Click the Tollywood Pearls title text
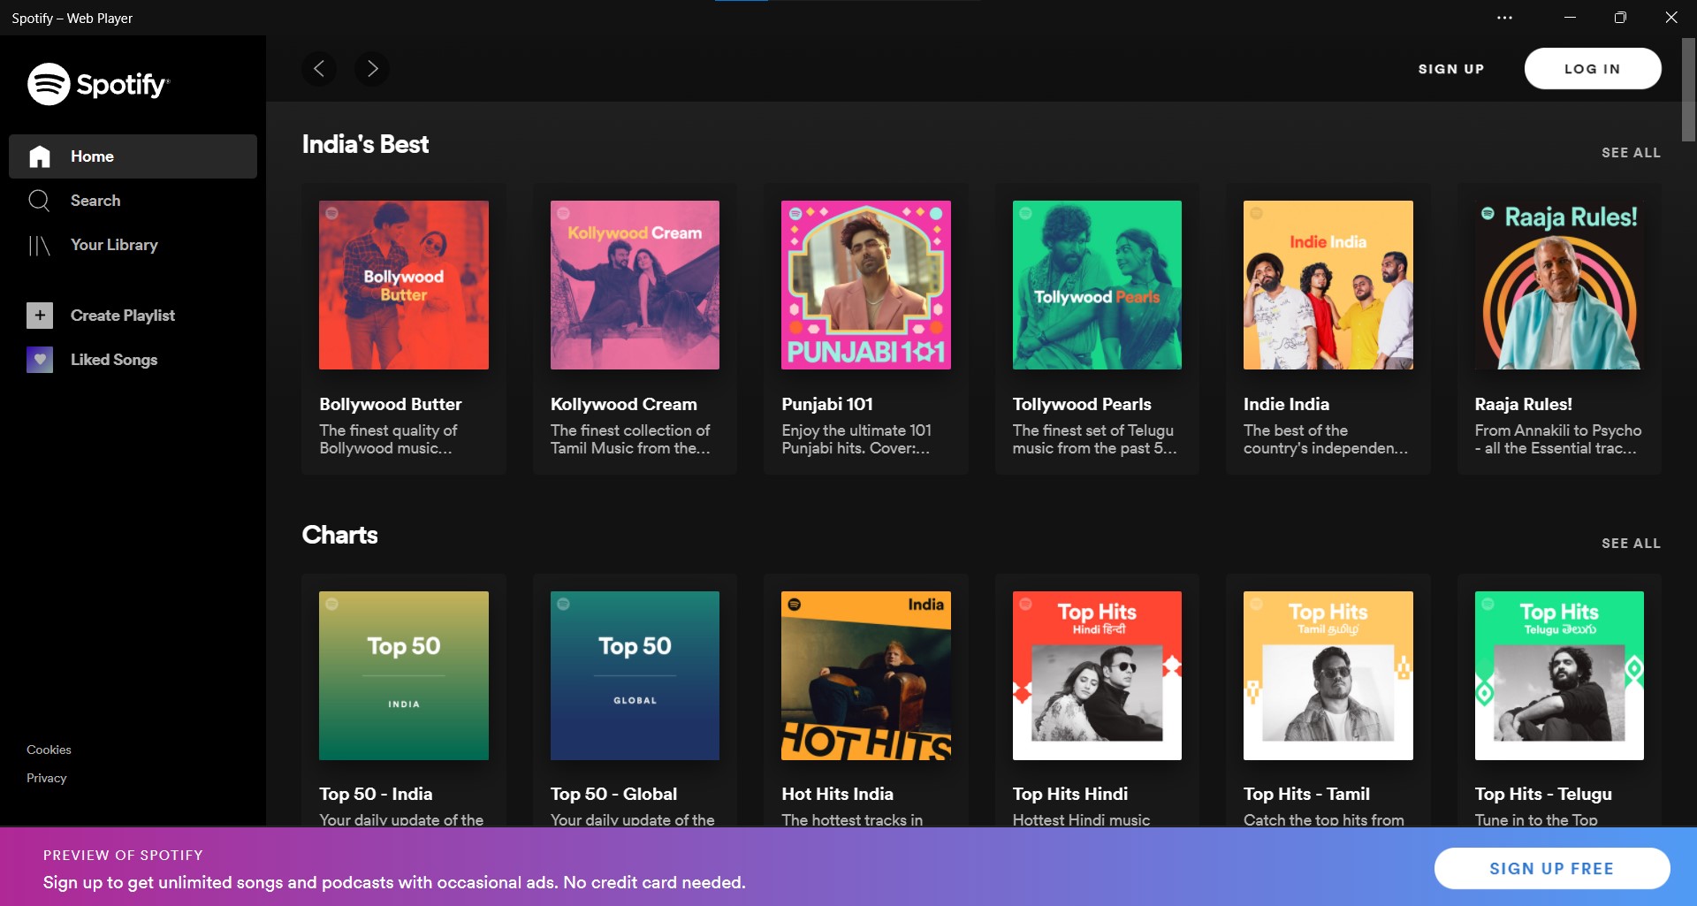The height and width of the screenshot is (906, 1697). 1082,404
